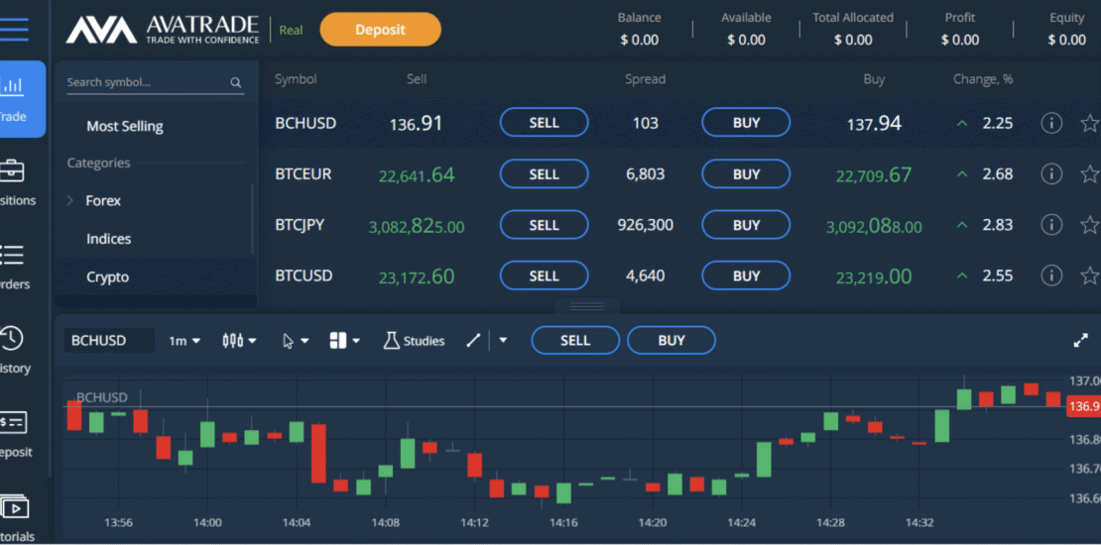Expand the Forex category
The height and width of the screenshot is (545, 1101).
coord(70,201)
